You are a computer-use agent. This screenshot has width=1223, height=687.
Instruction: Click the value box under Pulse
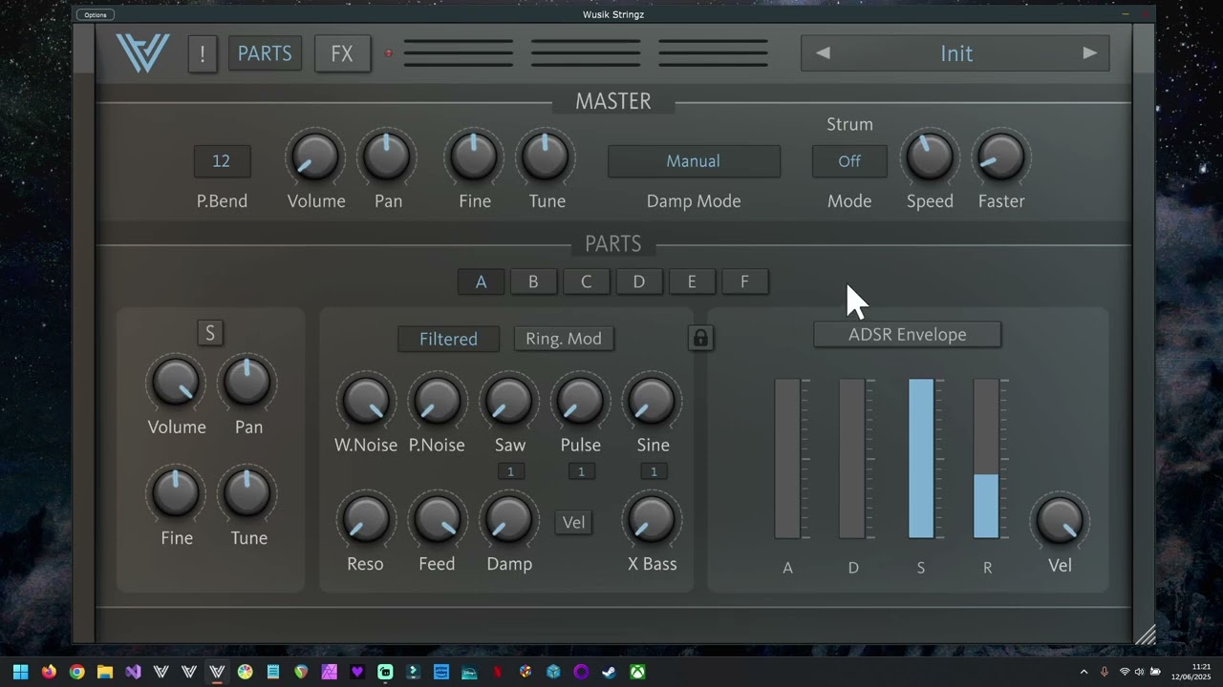[581, 471]
